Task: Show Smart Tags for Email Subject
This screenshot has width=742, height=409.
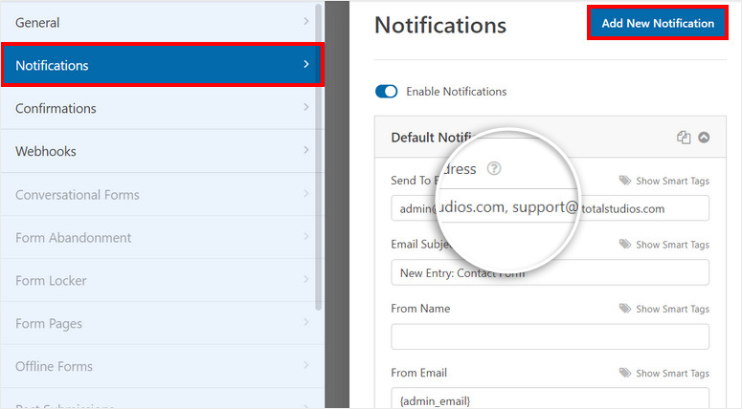Action: coord(672,245)
